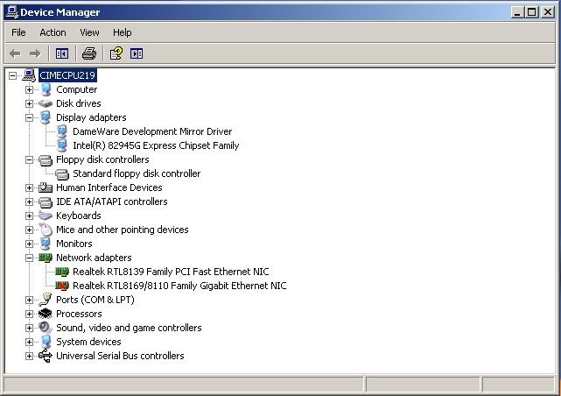
Task: Click the Ports (COM & LPT) icon
Action: (46, 300)
